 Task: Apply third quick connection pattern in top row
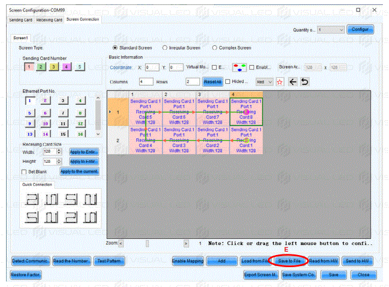[71, 199]
